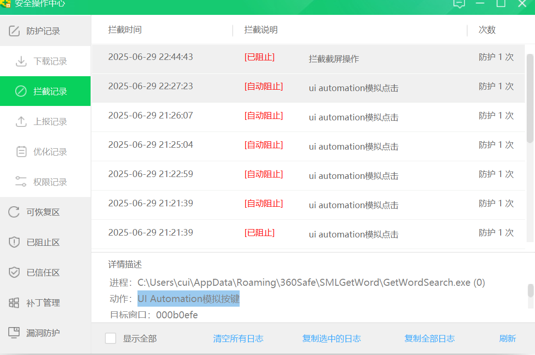Click 清空所有日志 link
Screen dimensions: 535x355
(238, 339)
